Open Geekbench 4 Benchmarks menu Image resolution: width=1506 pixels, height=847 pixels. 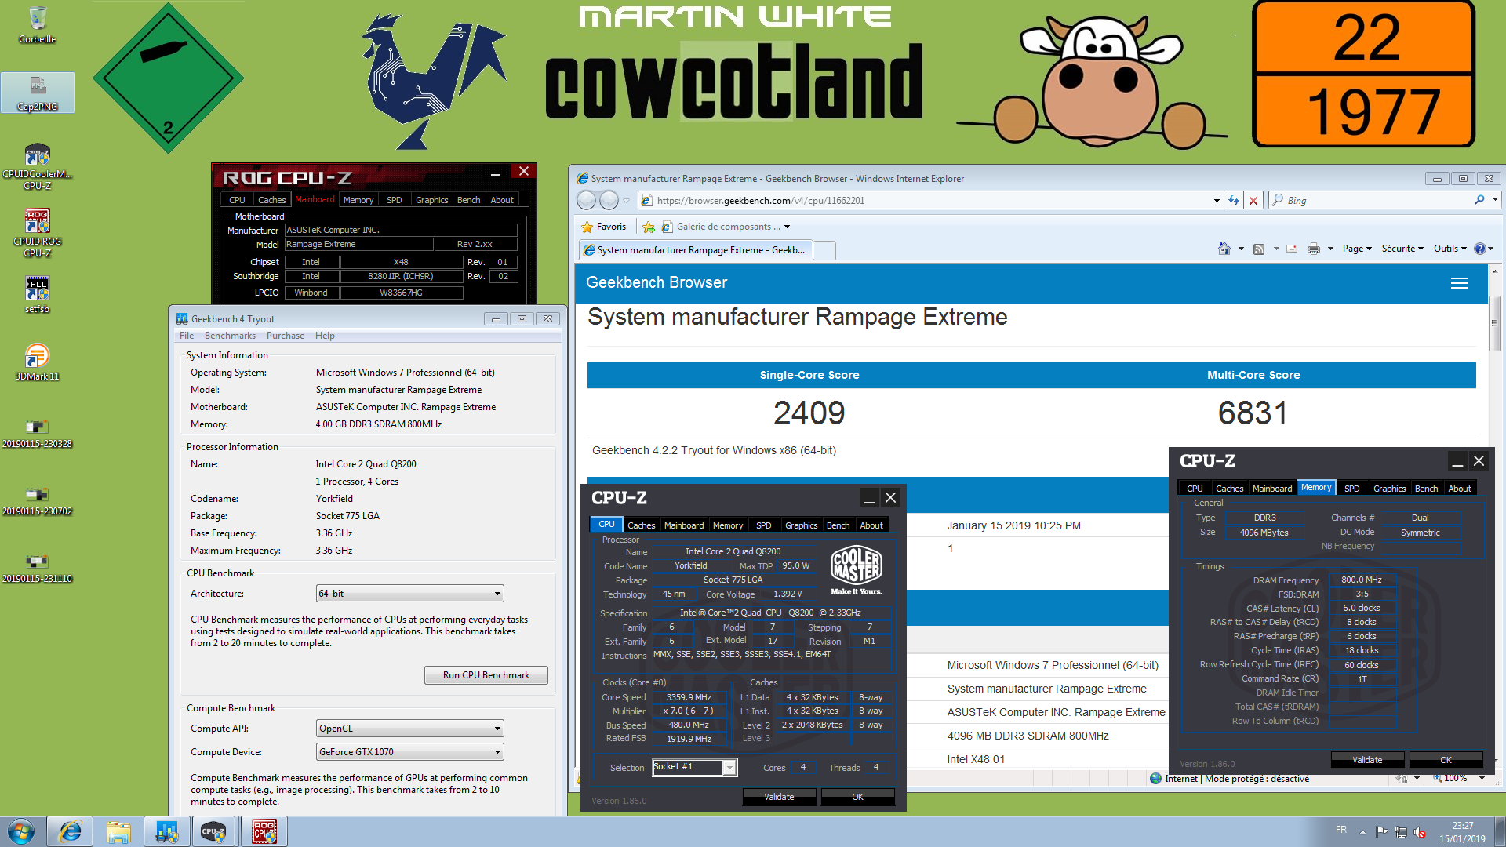coord(230,336)
